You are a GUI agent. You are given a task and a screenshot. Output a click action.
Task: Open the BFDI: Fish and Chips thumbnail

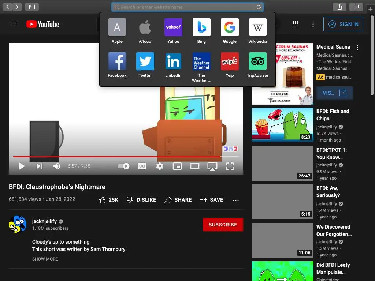[x=282, y=124]
